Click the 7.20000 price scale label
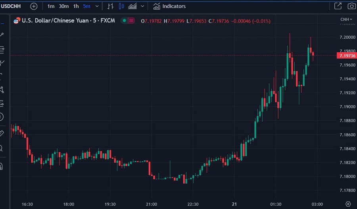357x209 pixels. 347,37
